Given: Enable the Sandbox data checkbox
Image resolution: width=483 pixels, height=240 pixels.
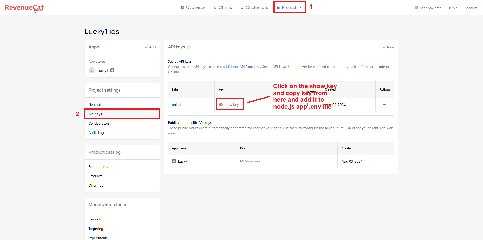Looking at the screenshot, I should tap(416, 8).
